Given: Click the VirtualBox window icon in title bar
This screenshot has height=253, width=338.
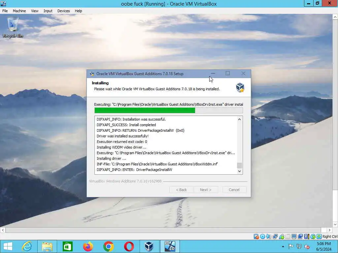Looking at the screenshot, I should click(3, 3).
